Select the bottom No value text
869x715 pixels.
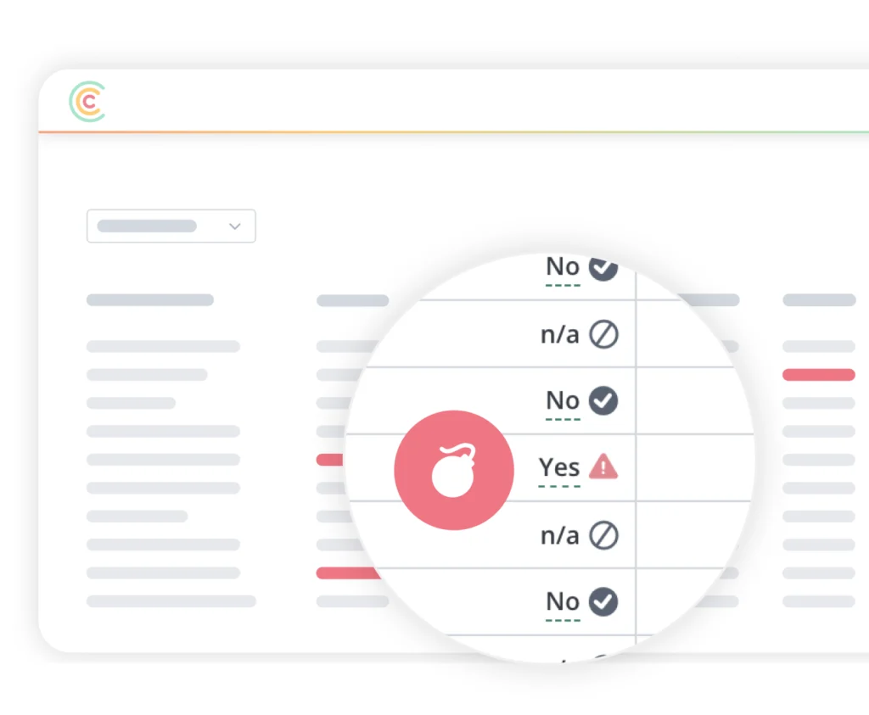click(x=563, y=601)
